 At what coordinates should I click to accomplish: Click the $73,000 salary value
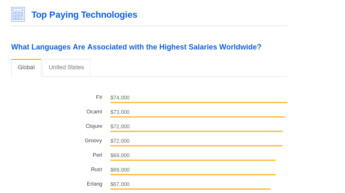[120, 112]
